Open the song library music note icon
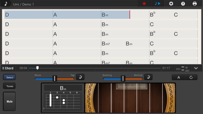 coord(6,4)
